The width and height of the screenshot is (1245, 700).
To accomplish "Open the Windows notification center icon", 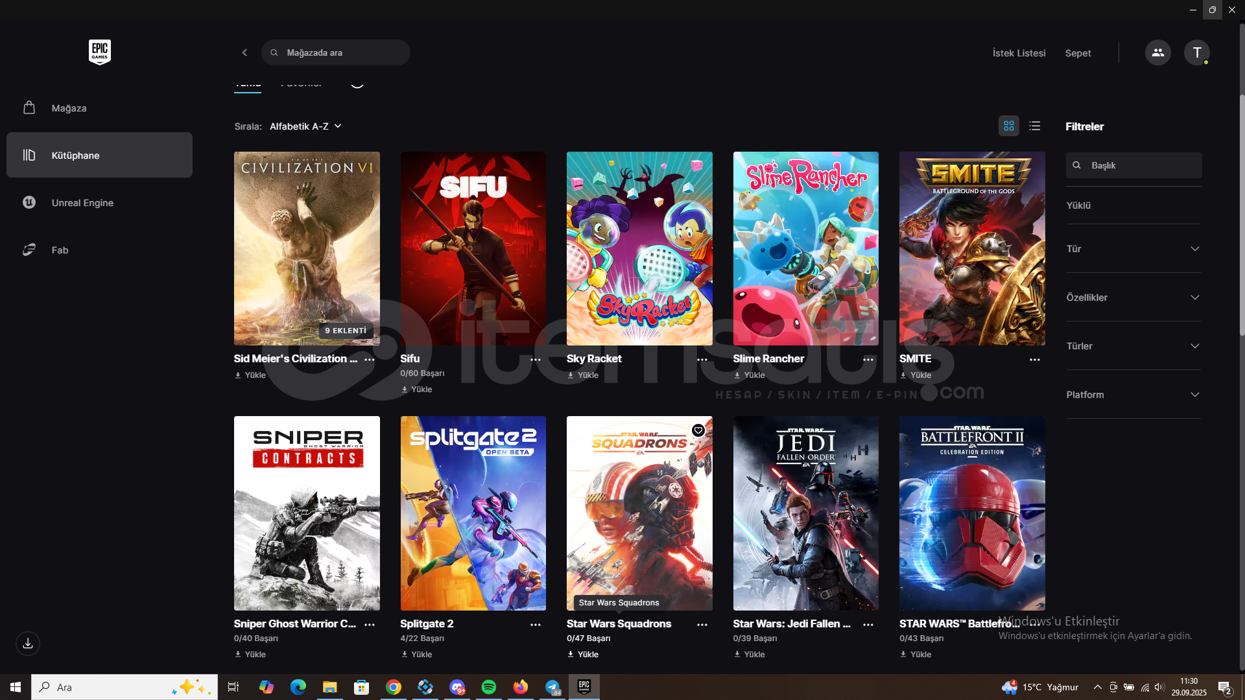I will (1225, 687).
